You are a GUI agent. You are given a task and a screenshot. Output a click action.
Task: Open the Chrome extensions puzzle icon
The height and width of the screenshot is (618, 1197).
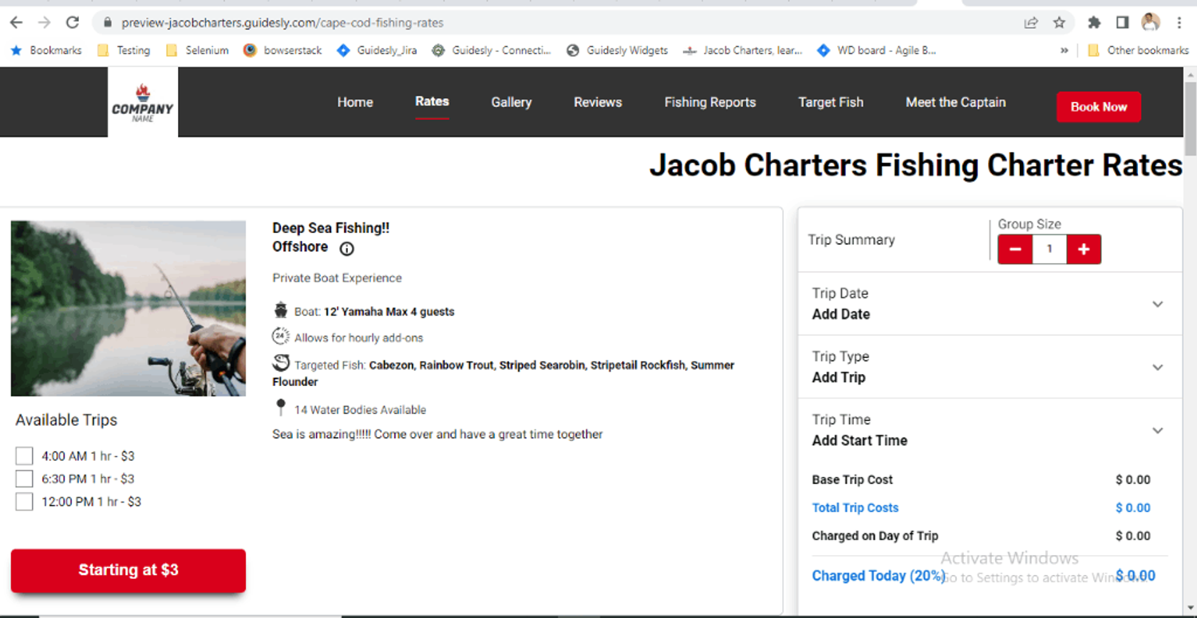[x=1094, y=22]
